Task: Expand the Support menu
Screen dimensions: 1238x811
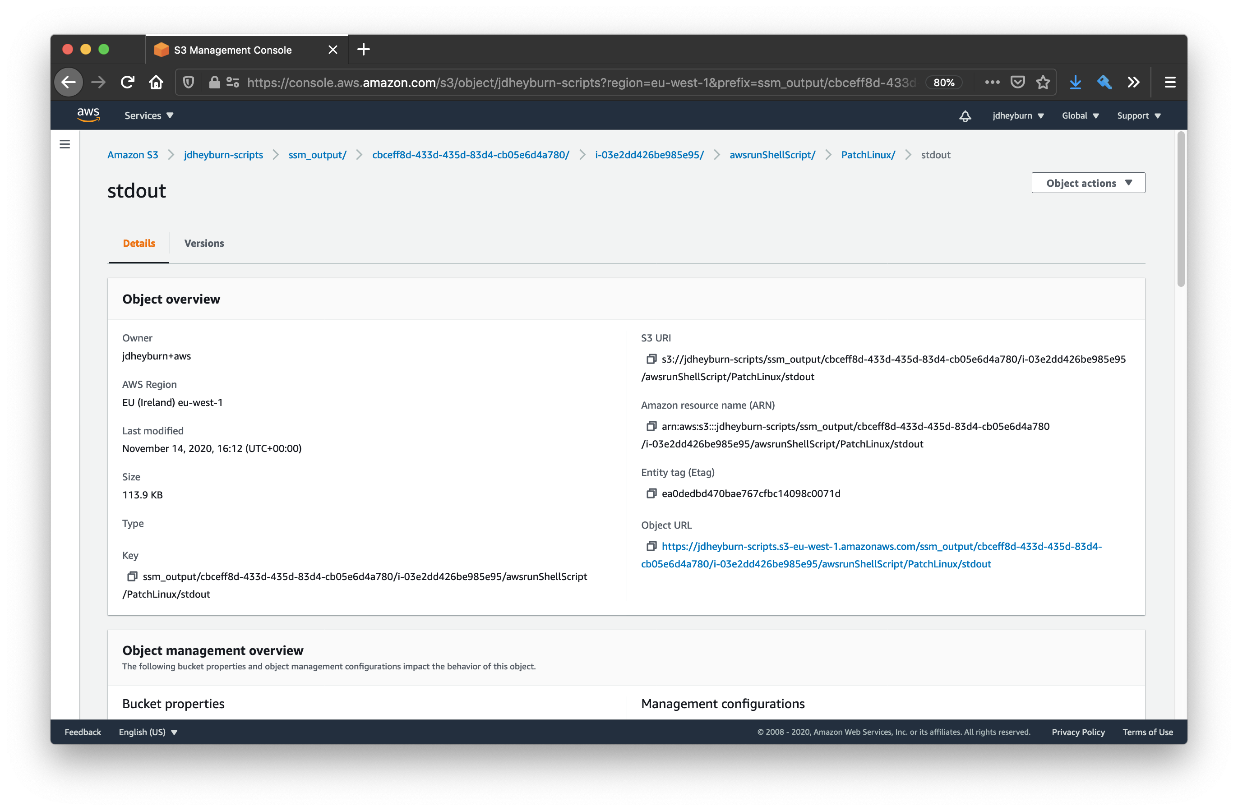Action: tap(1138, 115)
